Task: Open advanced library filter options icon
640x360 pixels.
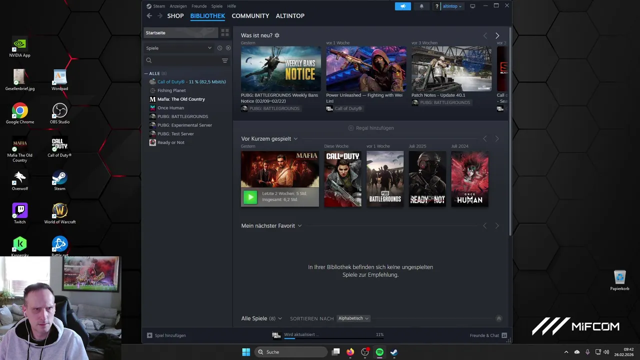Action: (225, 60)
